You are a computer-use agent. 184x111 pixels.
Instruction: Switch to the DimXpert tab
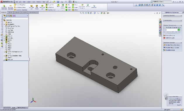(24, 12)
